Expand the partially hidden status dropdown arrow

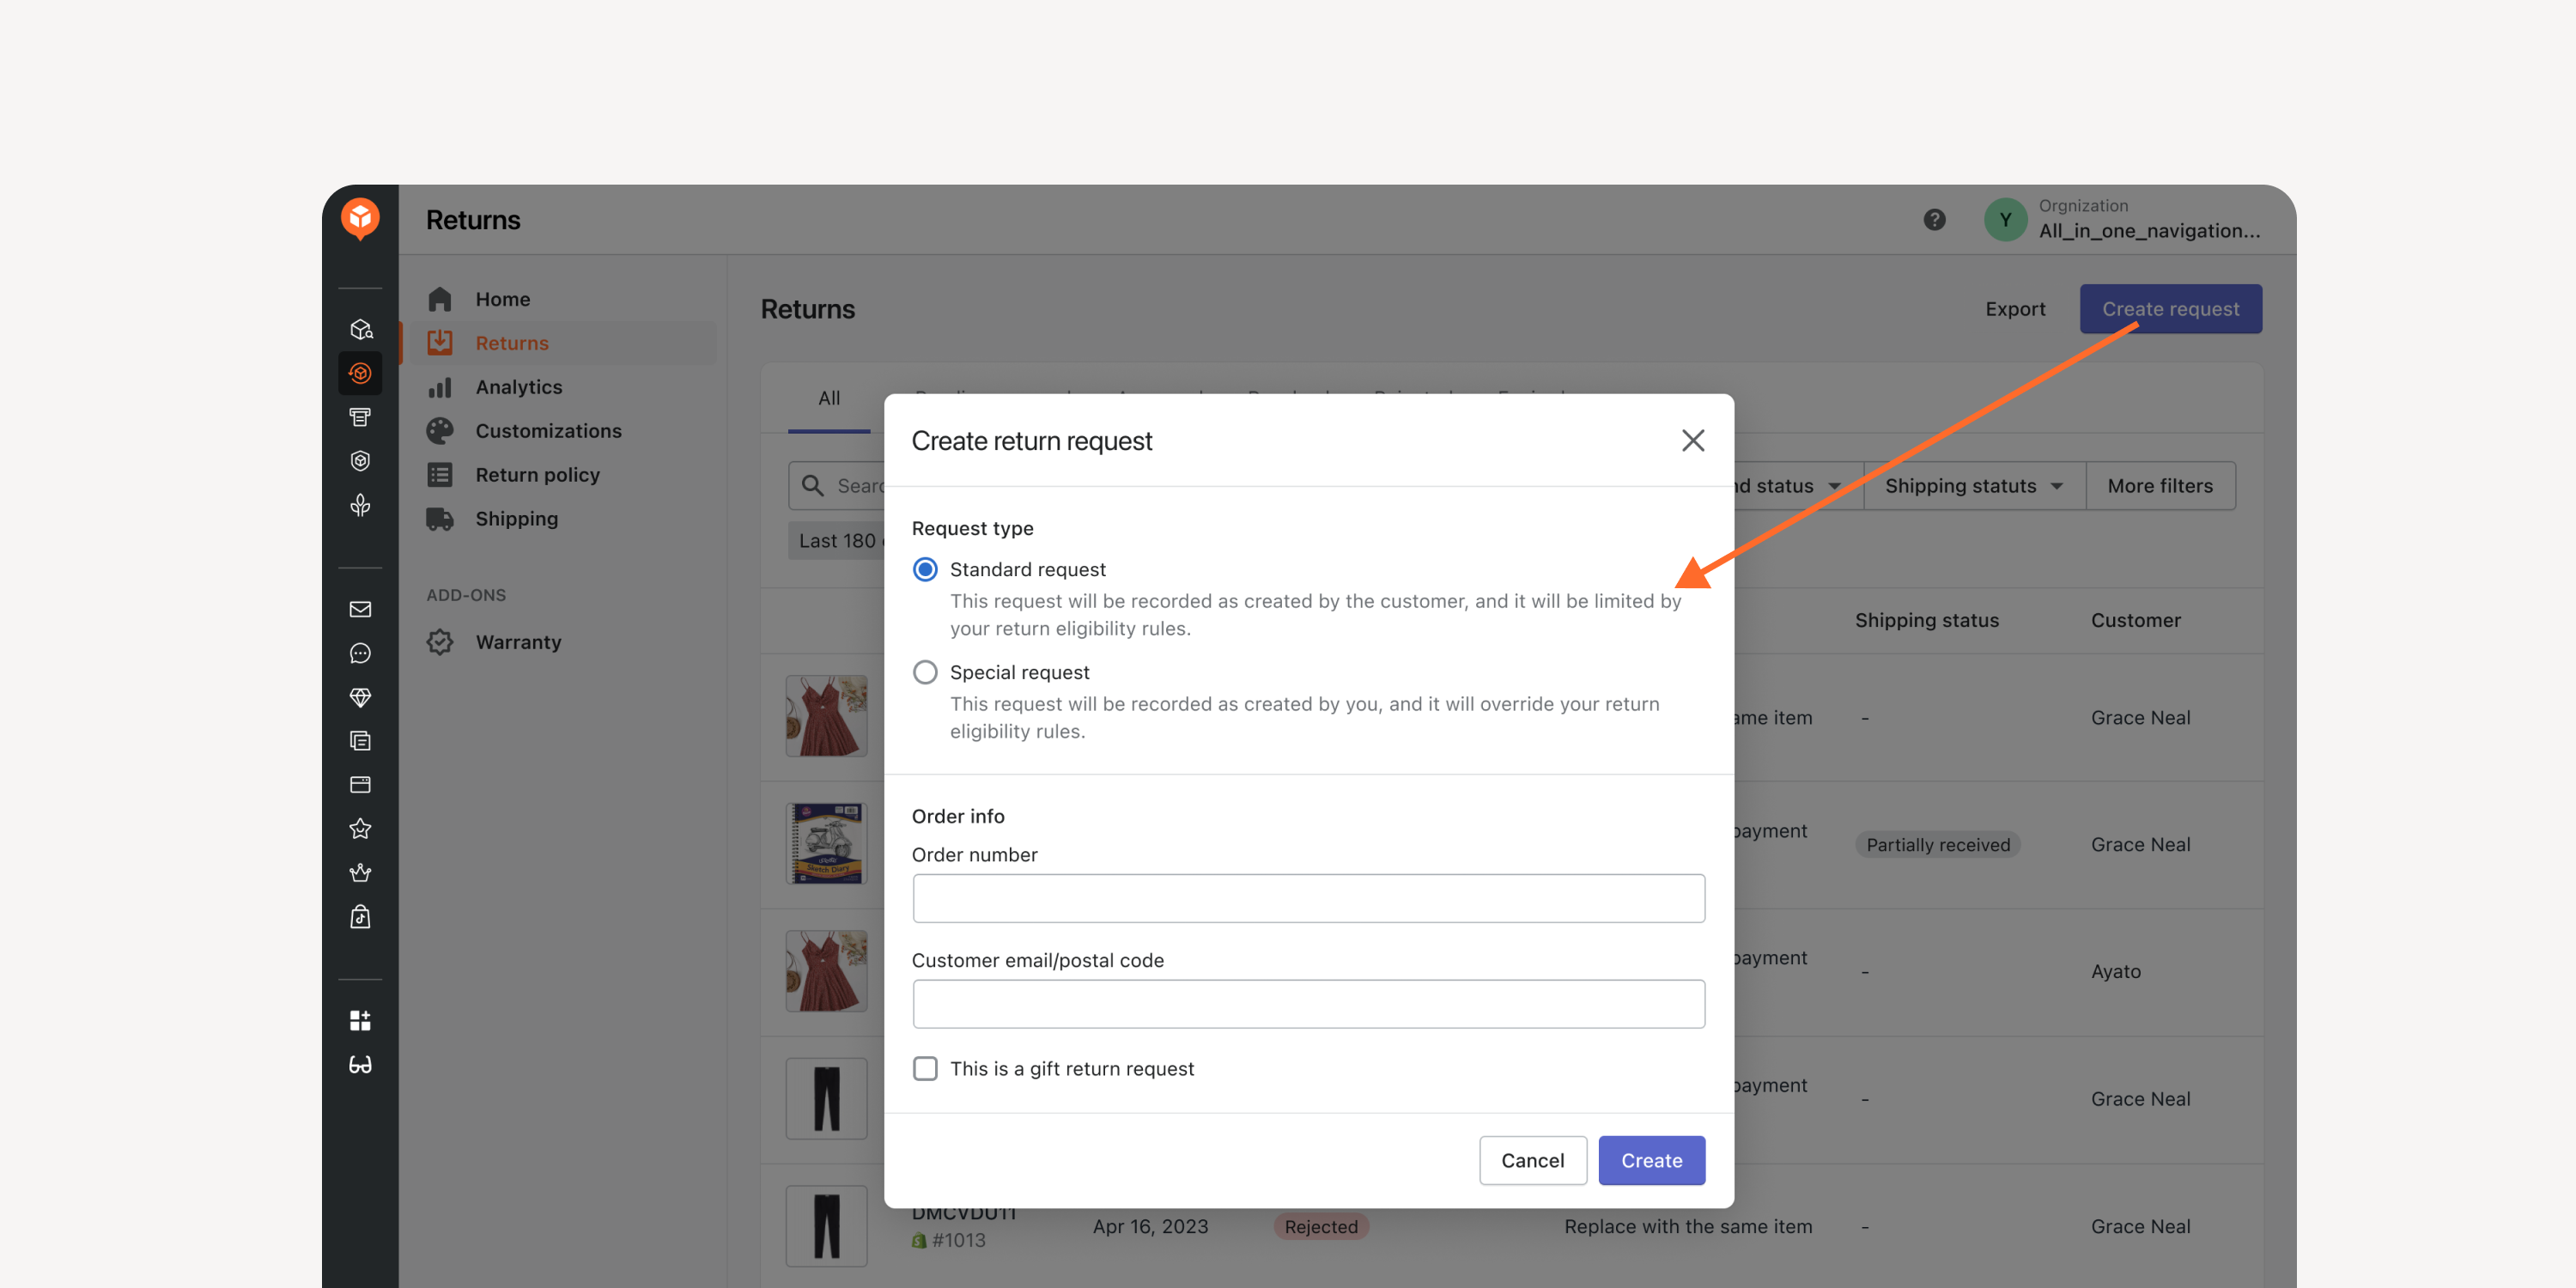point(1834,486)
